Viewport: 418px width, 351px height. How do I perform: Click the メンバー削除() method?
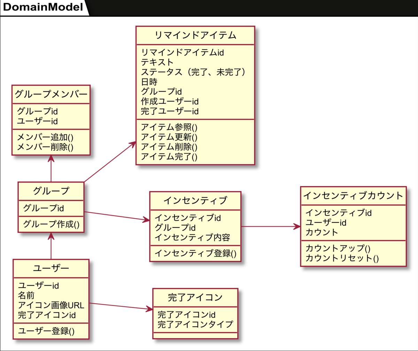tap(45, 147)
